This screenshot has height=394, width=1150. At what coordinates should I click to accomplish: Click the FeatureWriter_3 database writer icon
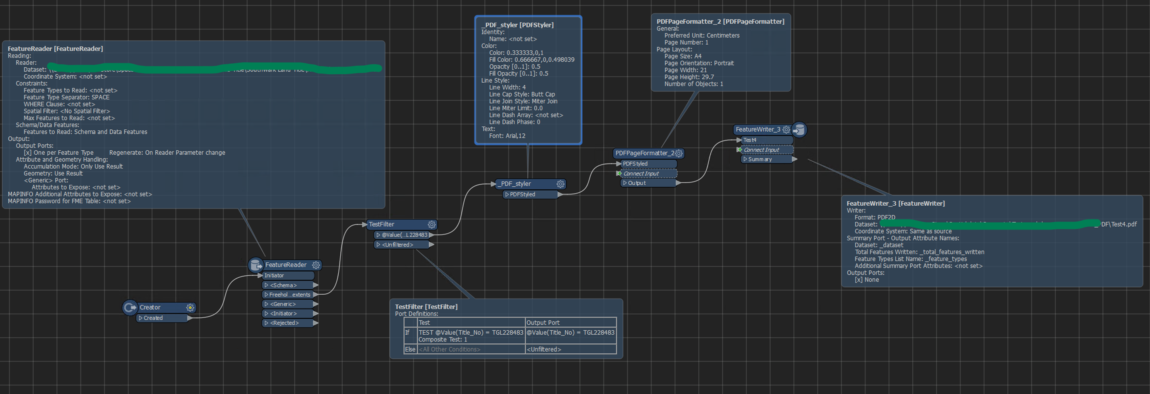[799, 130]
